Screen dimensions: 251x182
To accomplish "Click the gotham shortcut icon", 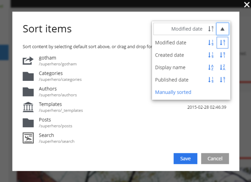I will [28, 61].
